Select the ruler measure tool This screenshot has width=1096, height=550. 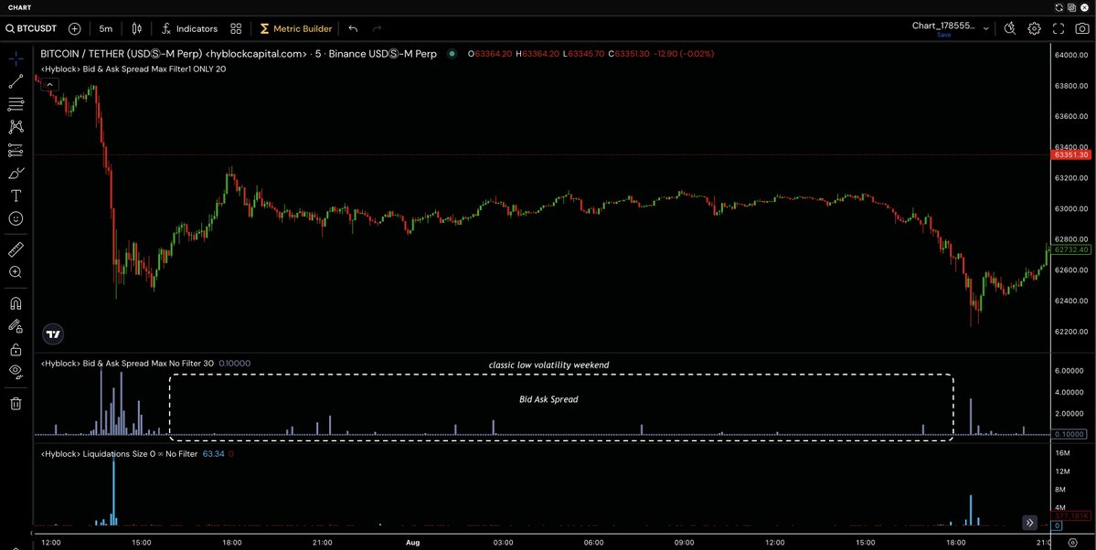click(16, 249)
